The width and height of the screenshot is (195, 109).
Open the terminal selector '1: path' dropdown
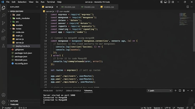159,91
